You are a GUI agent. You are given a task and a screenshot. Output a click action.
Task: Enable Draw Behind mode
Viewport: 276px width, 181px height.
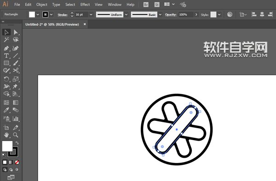point(11,170)
